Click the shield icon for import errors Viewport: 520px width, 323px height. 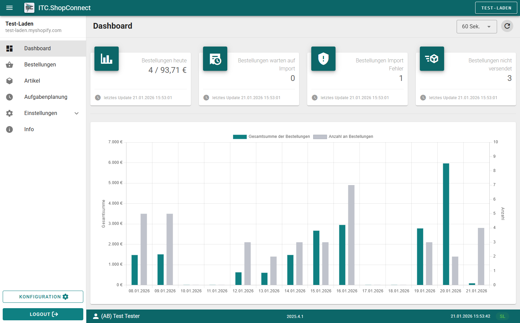[323, 59]
